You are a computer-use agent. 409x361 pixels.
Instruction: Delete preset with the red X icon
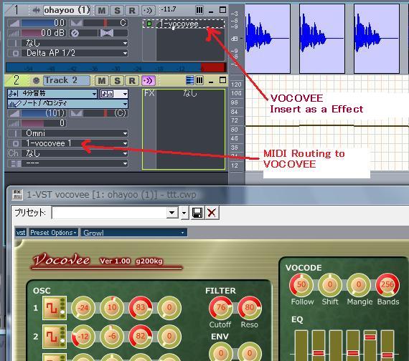[x=212, y=213]
